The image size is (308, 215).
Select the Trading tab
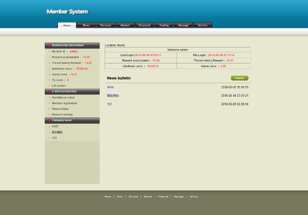tap(164, 25)
